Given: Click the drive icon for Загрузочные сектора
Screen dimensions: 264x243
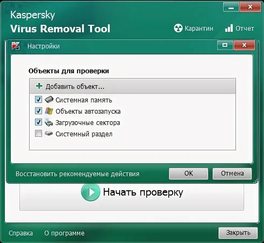Looking at the screenshot, I should (x=49, y=122).
